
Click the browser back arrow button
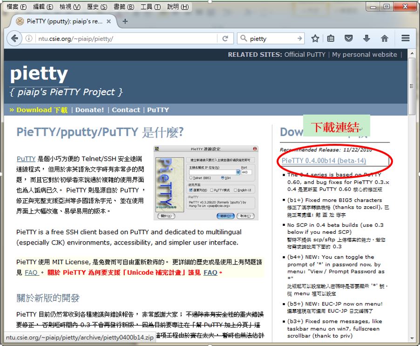tap(14, 39)
